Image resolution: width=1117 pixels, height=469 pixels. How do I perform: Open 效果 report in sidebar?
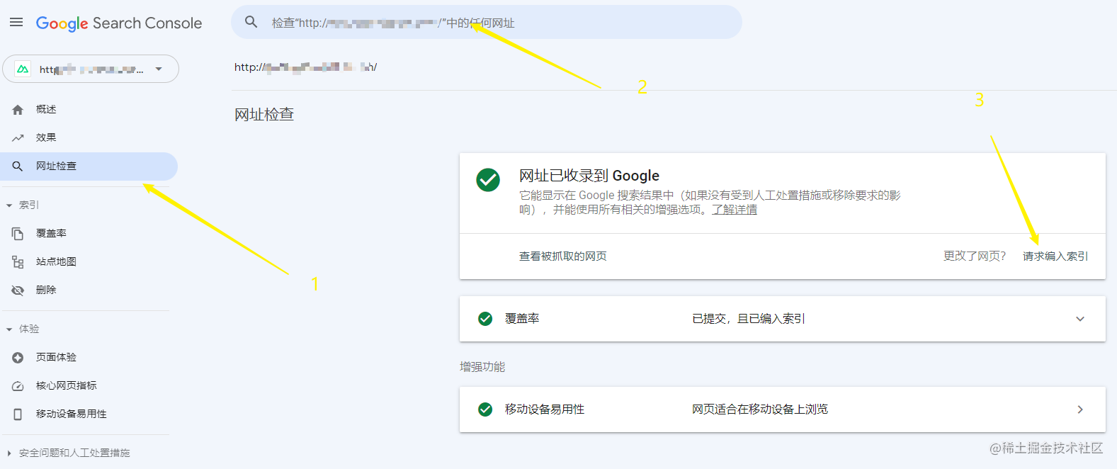pos(89,138)
